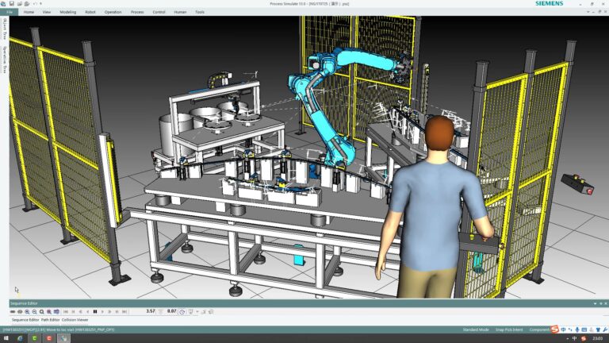The width and height of the screenshot is (609, 343).
Task: Switch to the Collision Viewer tab
Action: [75, 320]
